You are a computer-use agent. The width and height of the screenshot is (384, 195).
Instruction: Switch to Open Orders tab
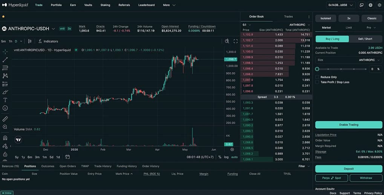pyautogui.click(x=67, y=166)
